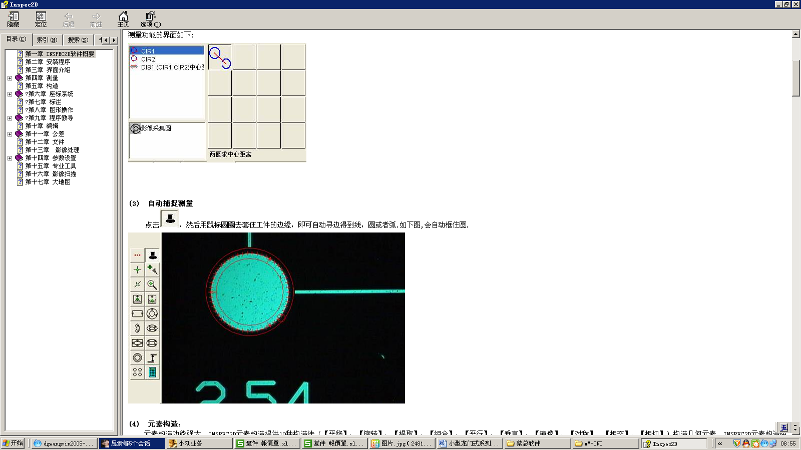Click the 开始 Start button
Screen dimensions: 801x450
click(13, 443)
